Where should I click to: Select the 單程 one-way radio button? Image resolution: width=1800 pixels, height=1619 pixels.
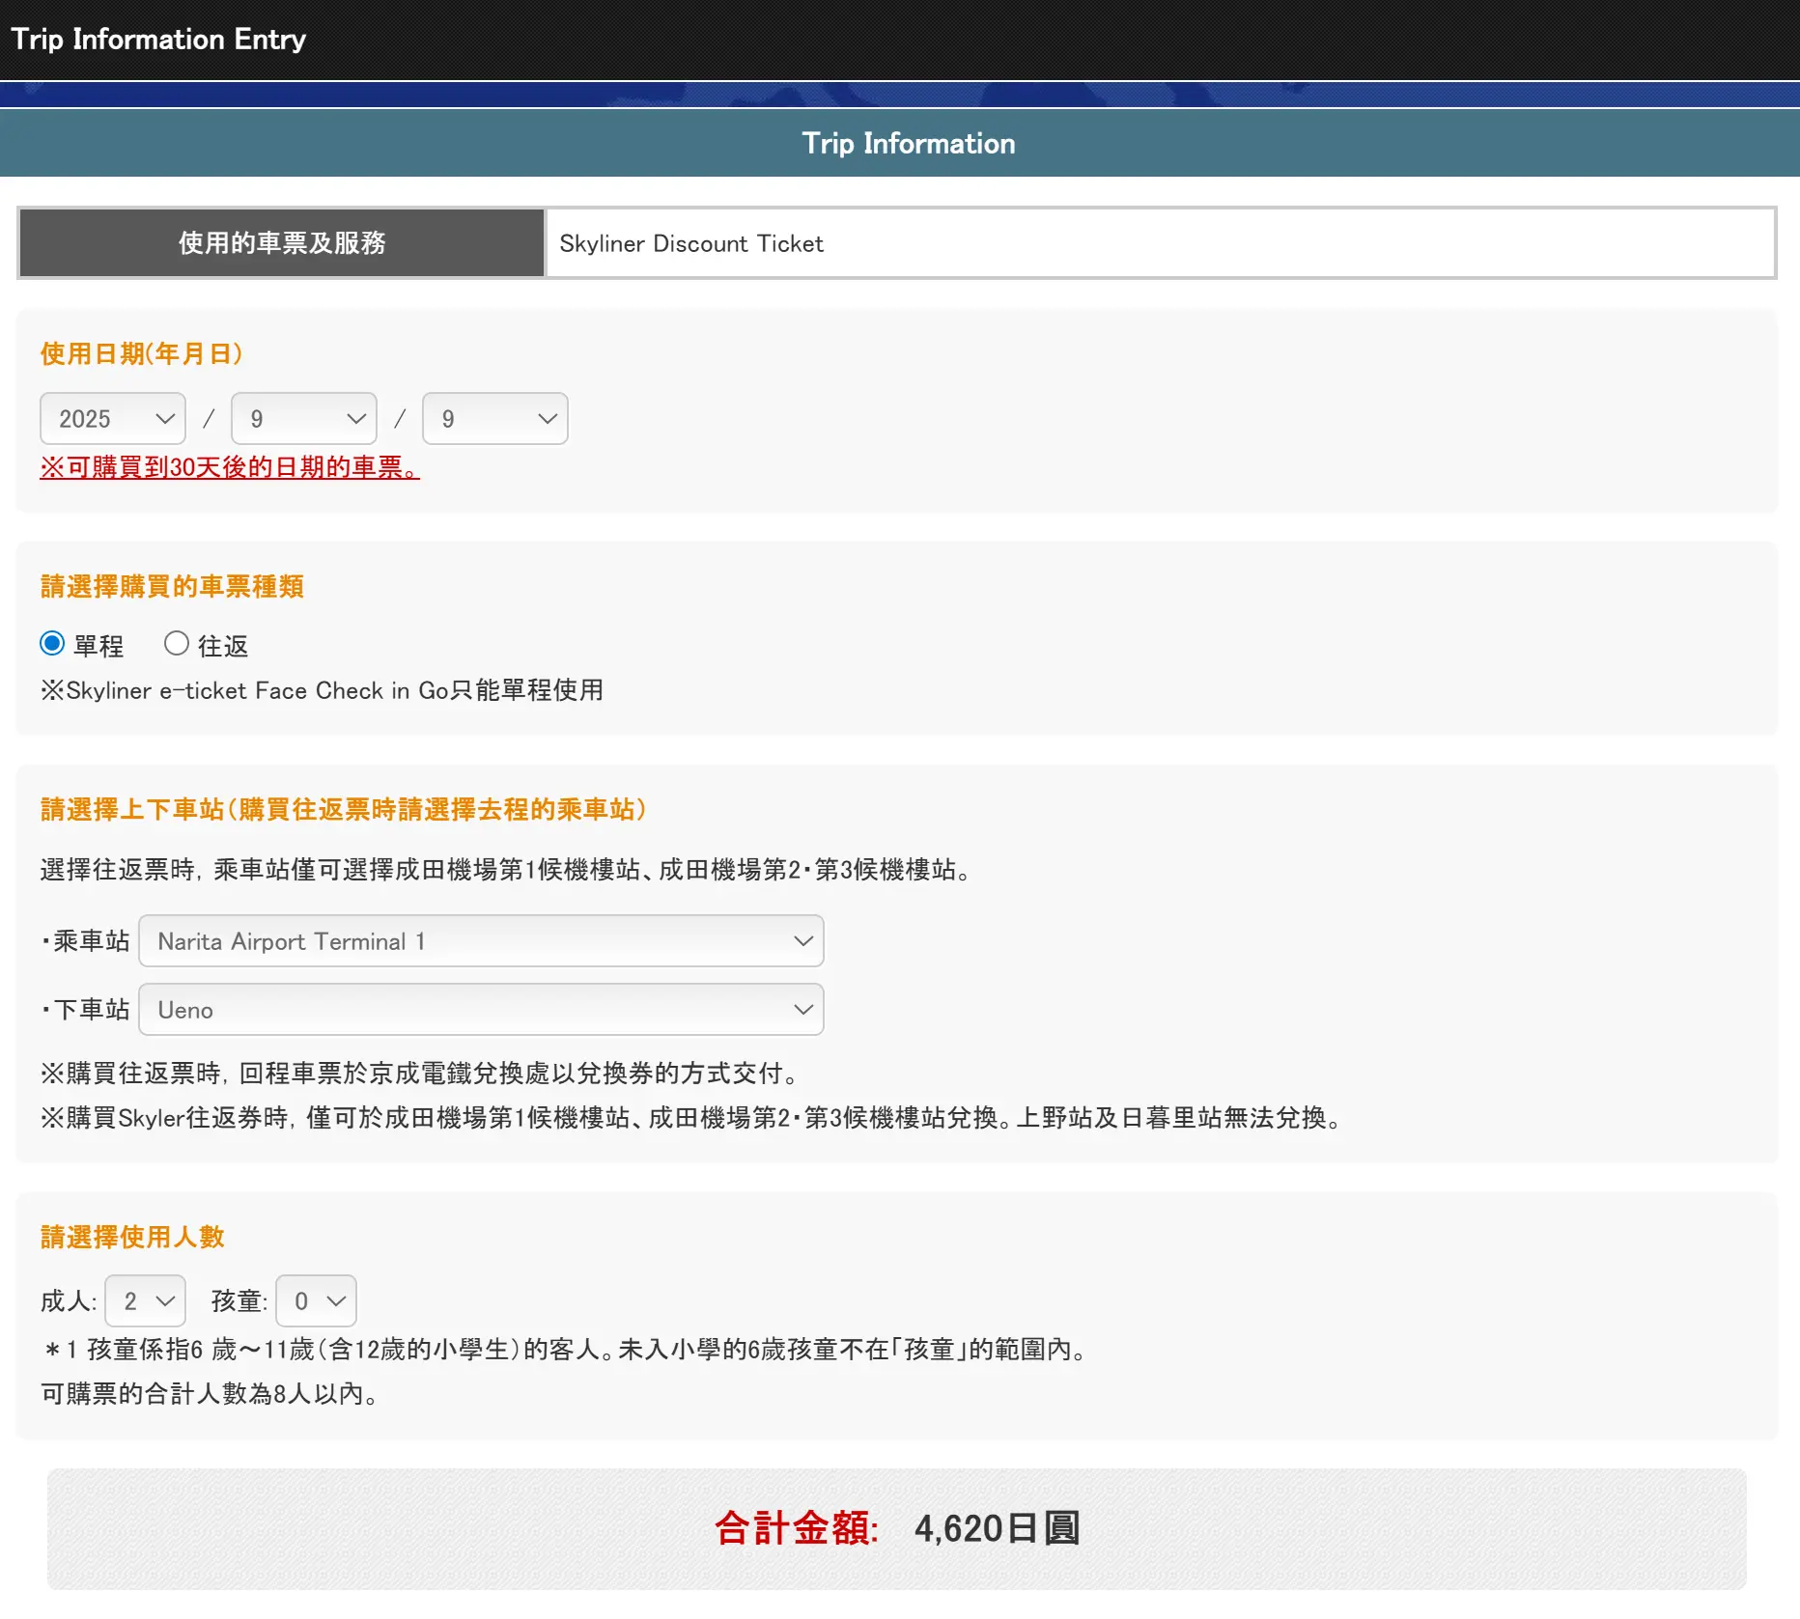click(52, 644)
